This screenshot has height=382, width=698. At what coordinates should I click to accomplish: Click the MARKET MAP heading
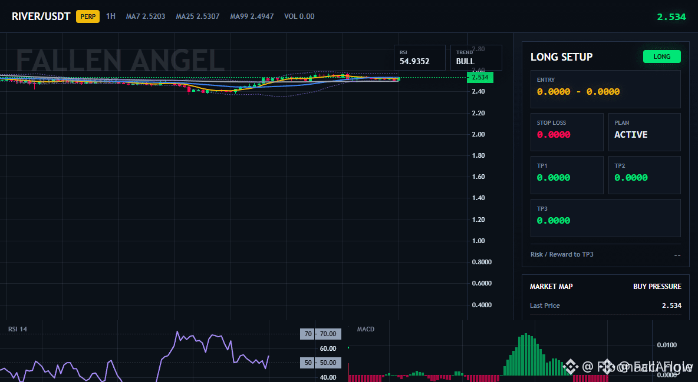(551, 287)
